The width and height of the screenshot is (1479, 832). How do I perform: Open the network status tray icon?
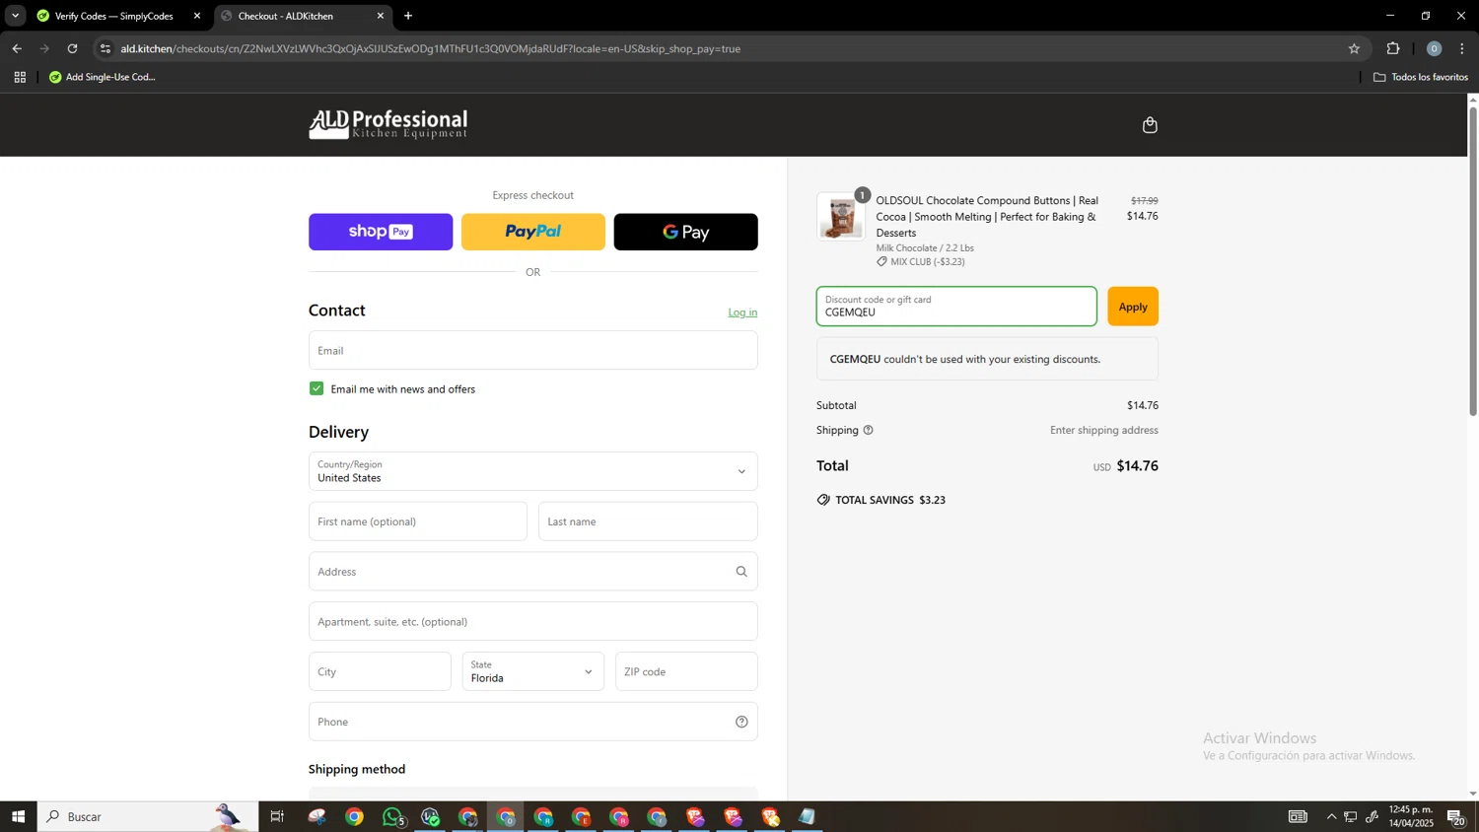coord(1351,816)
